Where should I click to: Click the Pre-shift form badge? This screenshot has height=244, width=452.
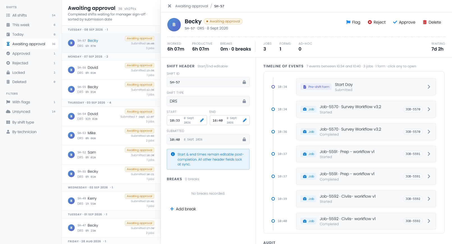coord(316,87)
